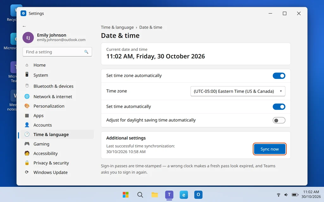
Task: Click the Wi-Fi tray icon
Action: pos(278,195)
